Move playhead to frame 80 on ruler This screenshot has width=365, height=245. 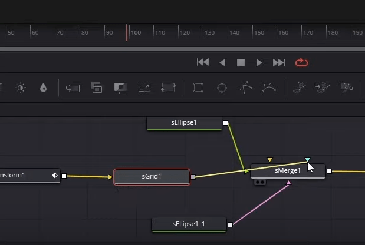(x=84, y=33)
